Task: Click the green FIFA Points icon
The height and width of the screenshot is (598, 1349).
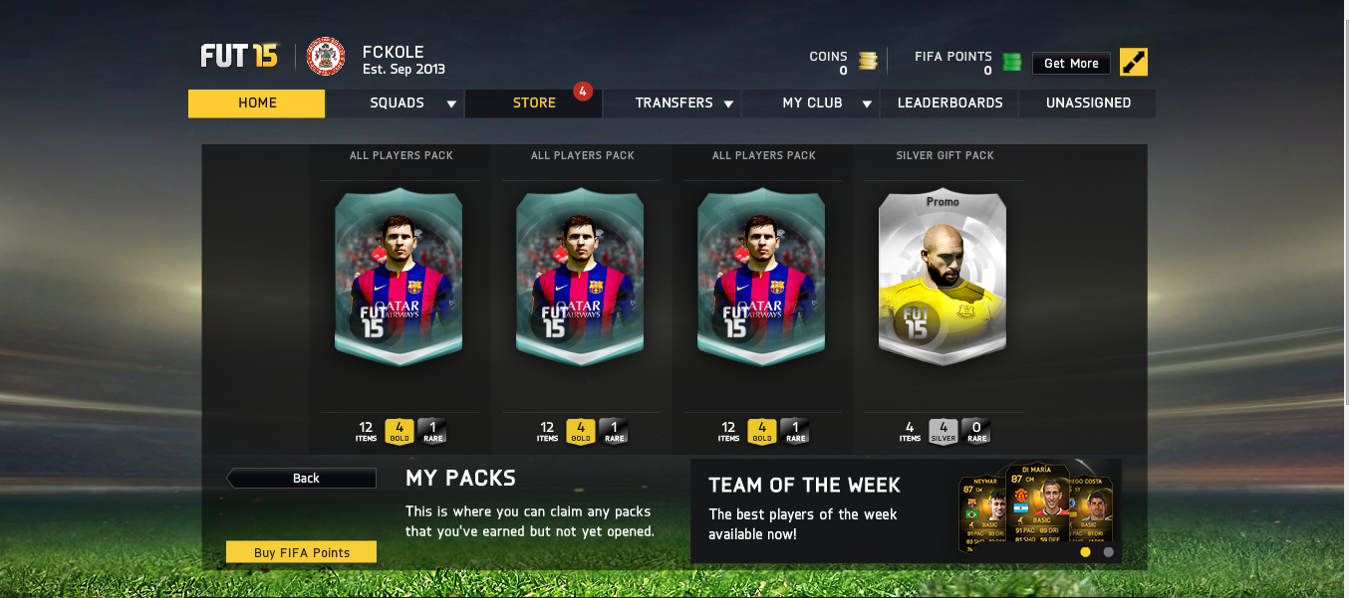Action: tap(1012, 62)
